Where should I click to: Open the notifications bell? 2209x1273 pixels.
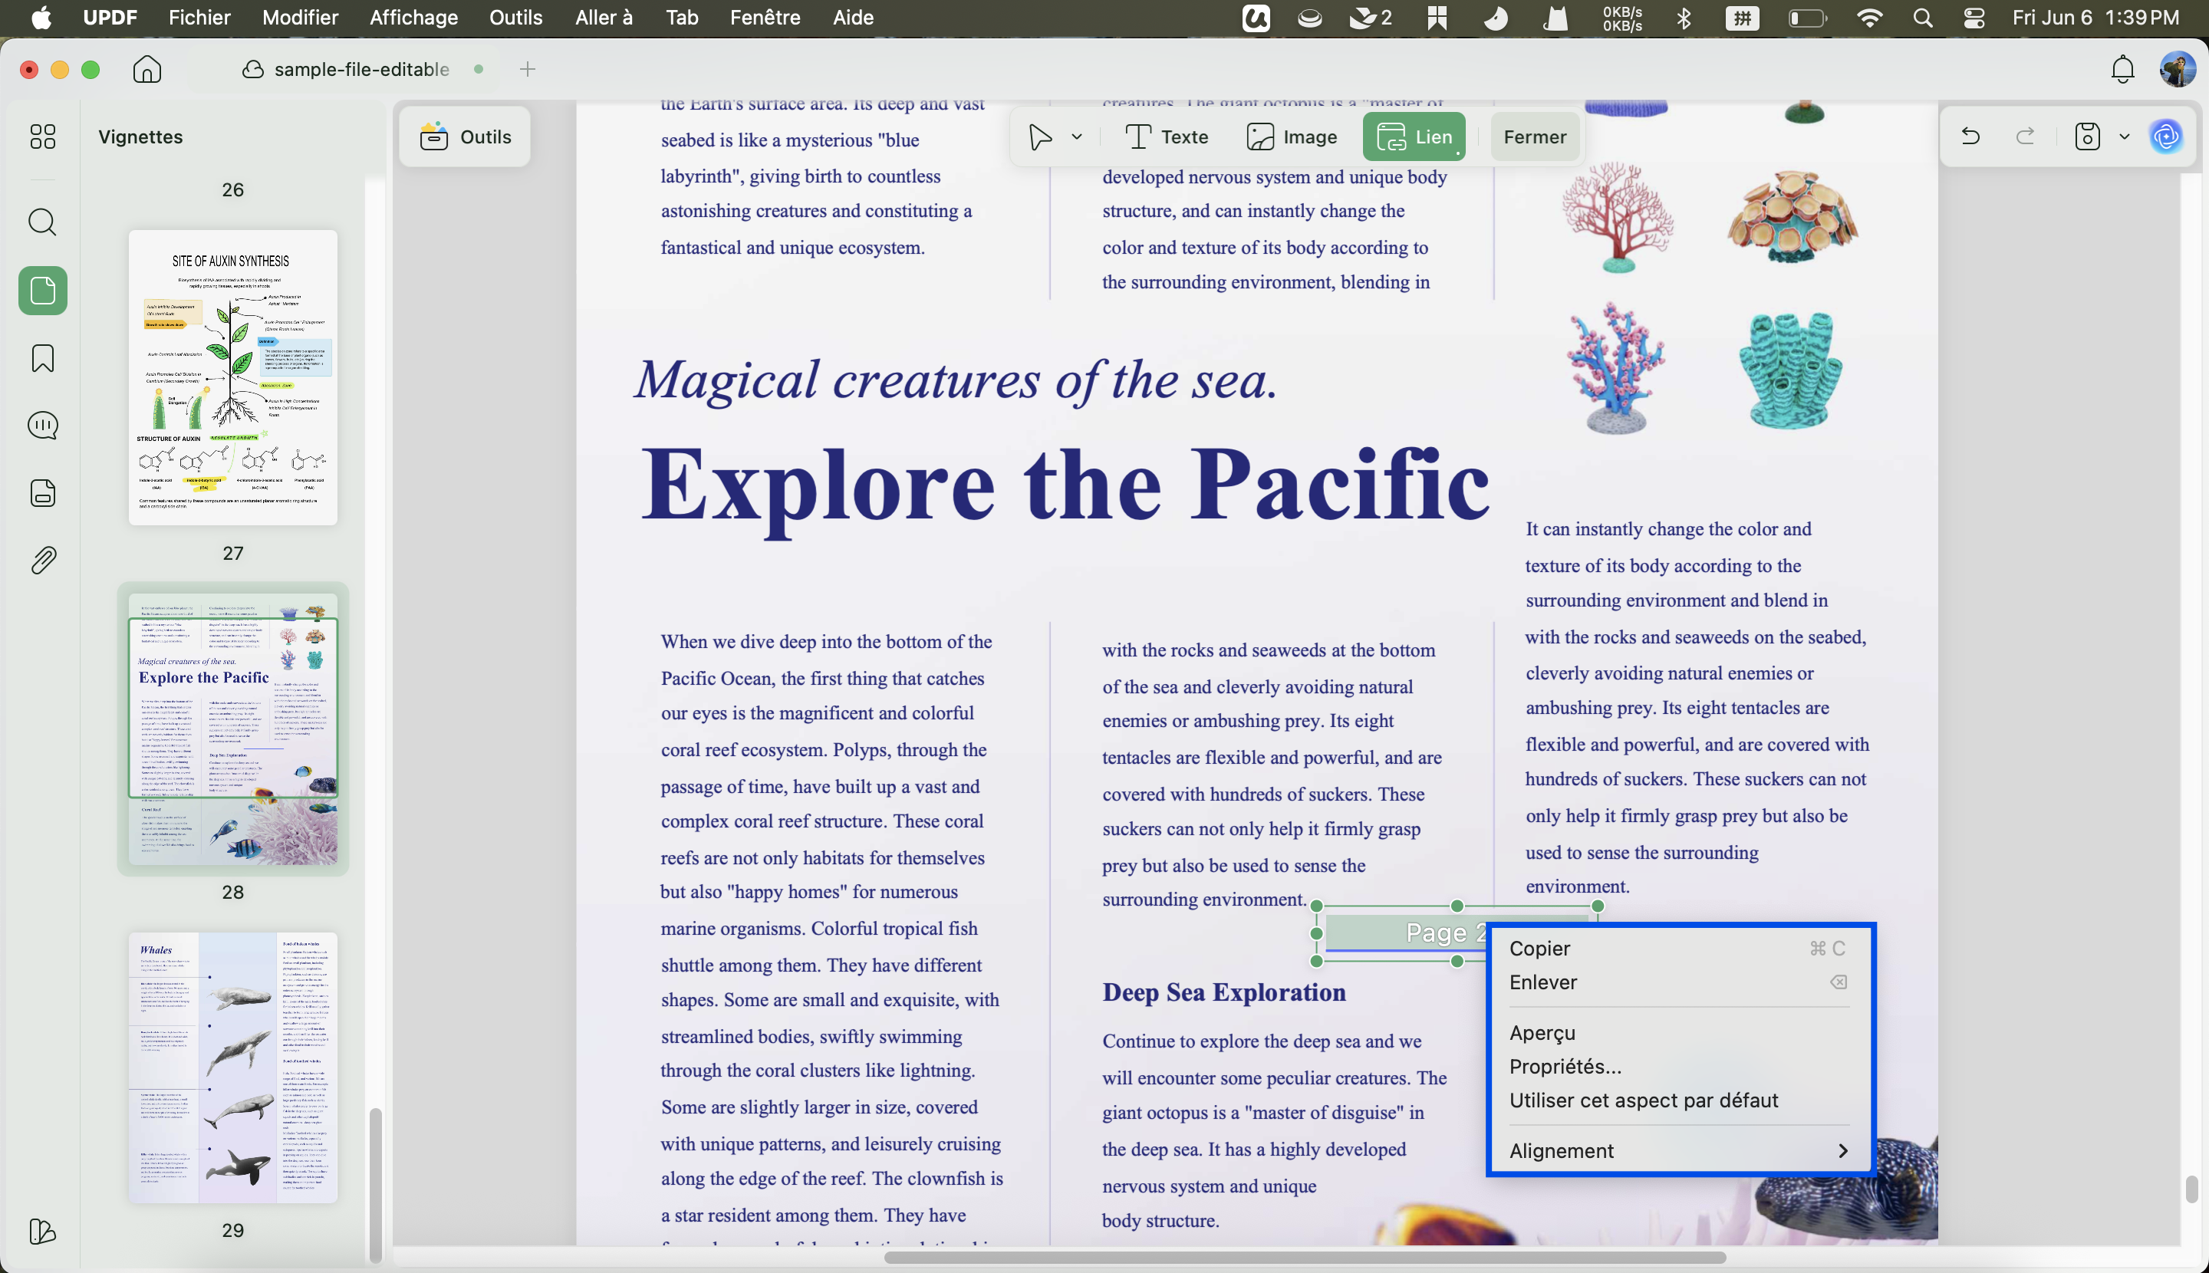[2122, 69]
